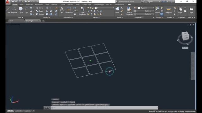Expand the Annotation panel
Viewport: 202px width, 113px height.
click(68, 18)
